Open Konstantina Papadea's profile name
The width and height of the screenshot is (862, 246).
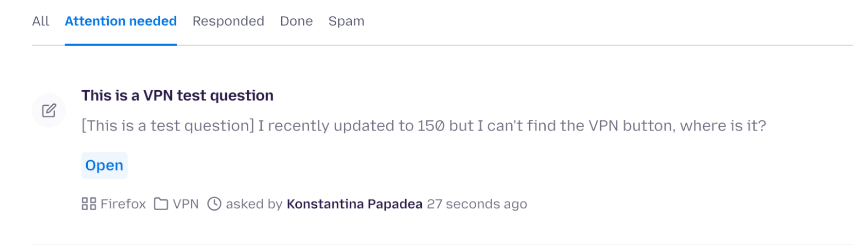(354, 204)
